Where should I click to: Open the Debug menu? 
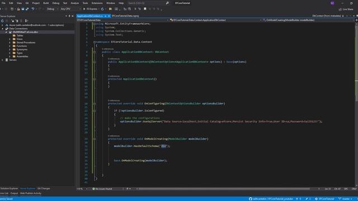(x=56, y=3)
